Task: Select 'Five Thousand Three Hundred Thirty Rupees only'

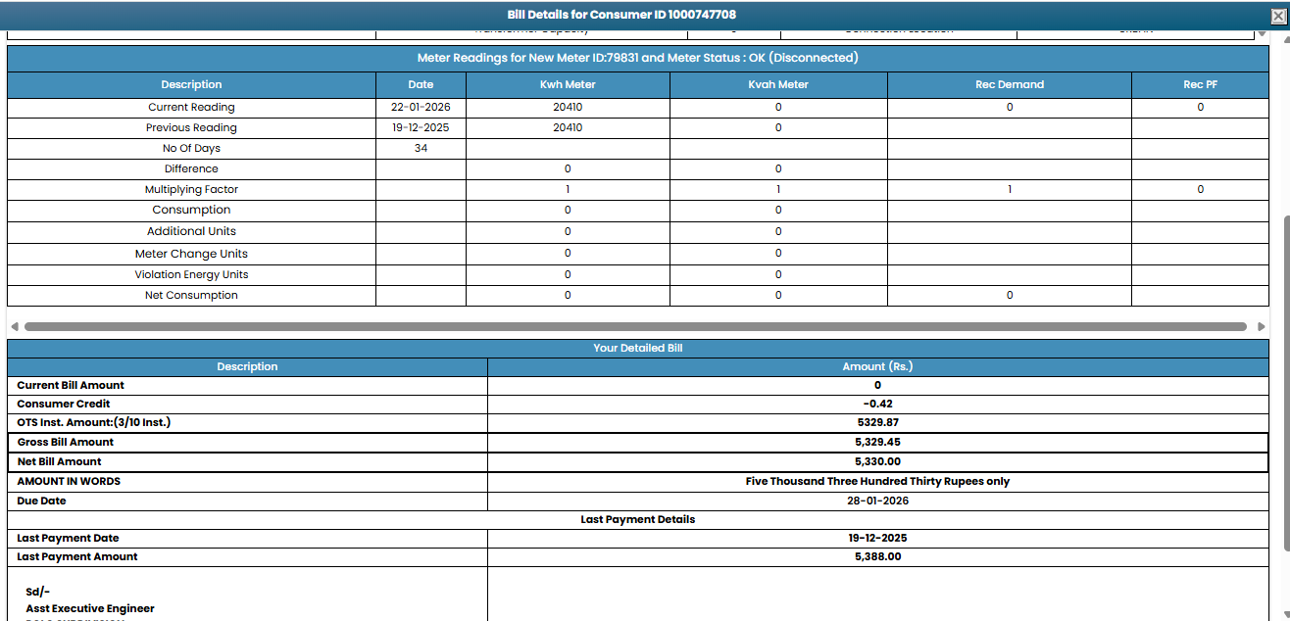Action: [x=877, y=481]
